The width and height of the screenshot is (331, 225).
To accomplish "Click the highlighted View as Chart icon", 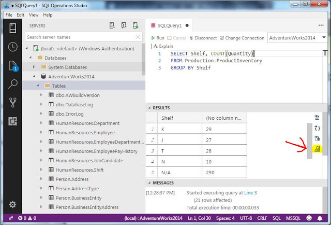I will tap(317, 149).
